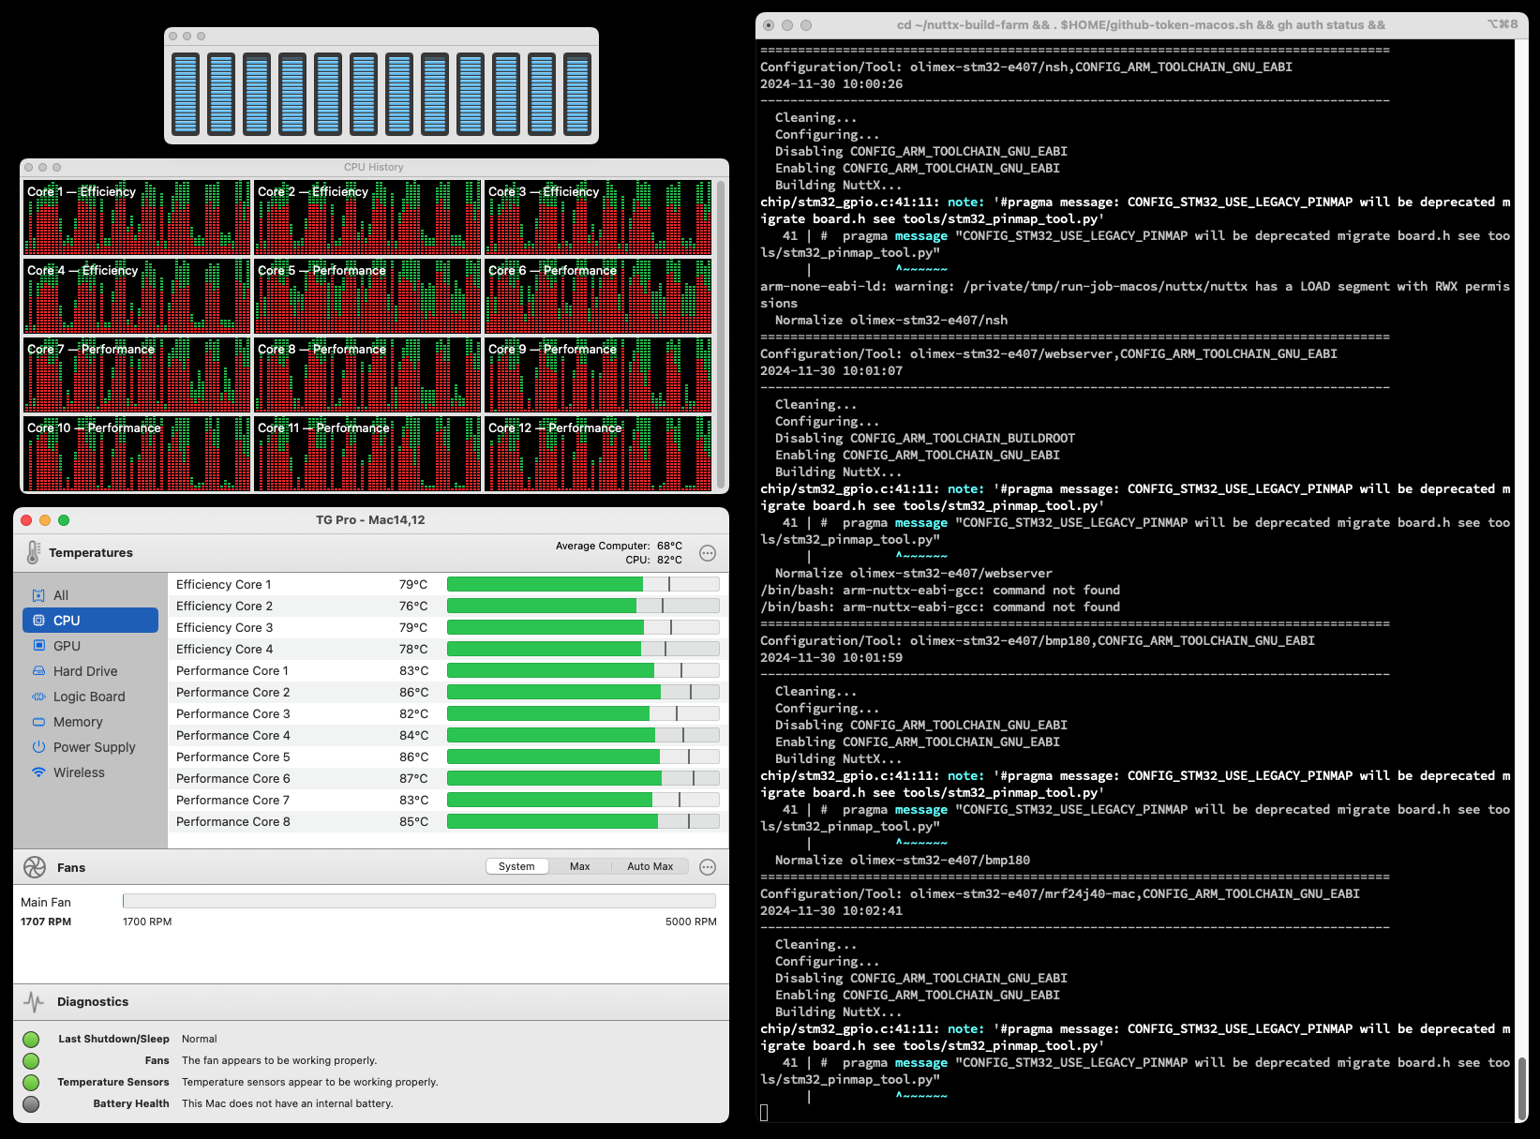
Task: Click the terminal window scrollbar thumb
Action: [x=1521, y=1088]
